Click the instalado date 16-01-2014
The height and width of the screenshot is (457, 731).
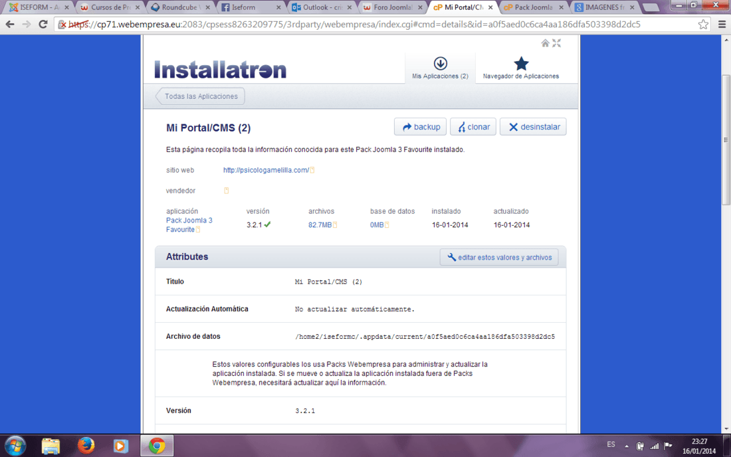(450, 225)
